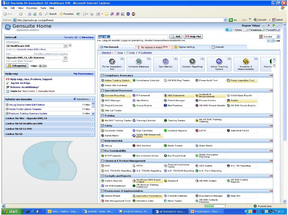Viewport: 288px width, 215px height.
Task: Open the Power Inspection Tool tile dropdown arrow
Action: point(122,59)
